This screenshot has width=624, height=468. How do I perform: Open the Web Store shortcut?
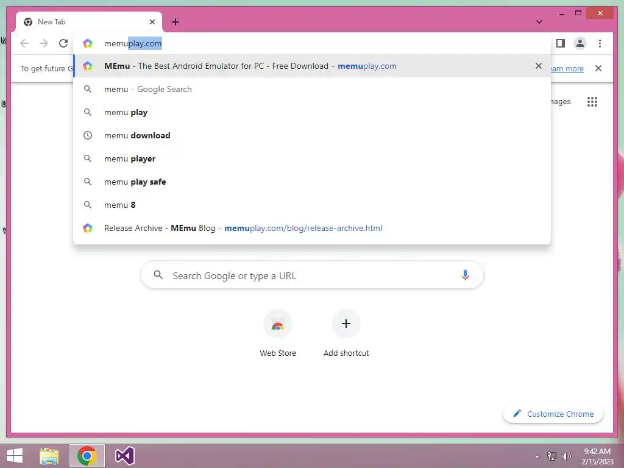click(x=278, y=333)
